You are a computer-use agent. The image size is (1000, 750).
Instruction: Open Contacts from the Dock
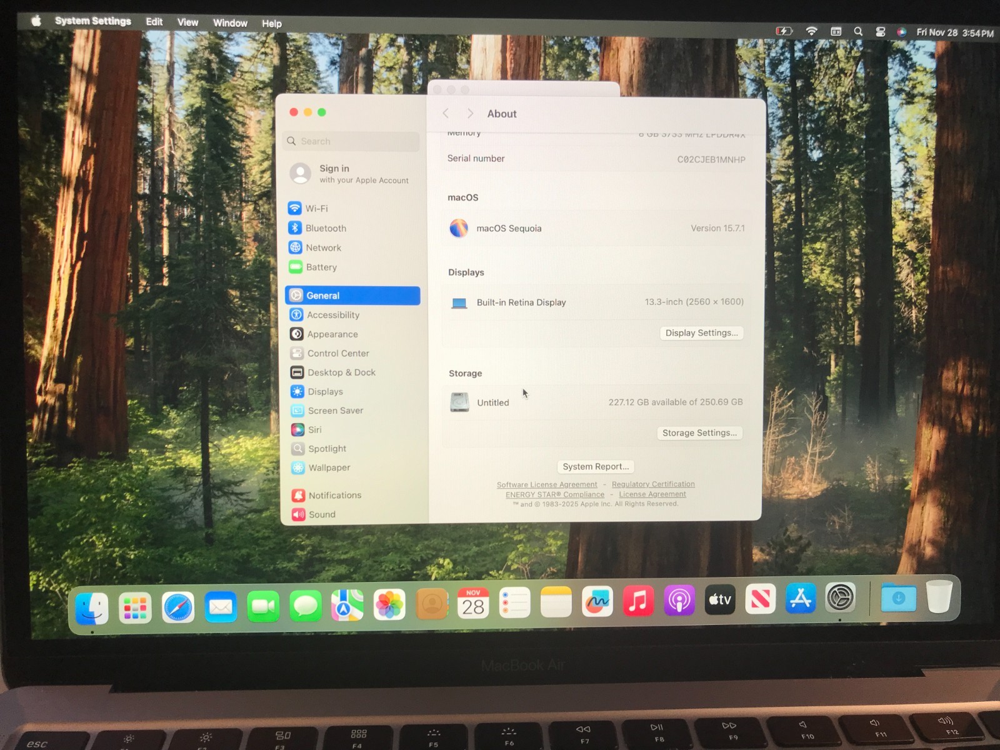click(432, 604)
